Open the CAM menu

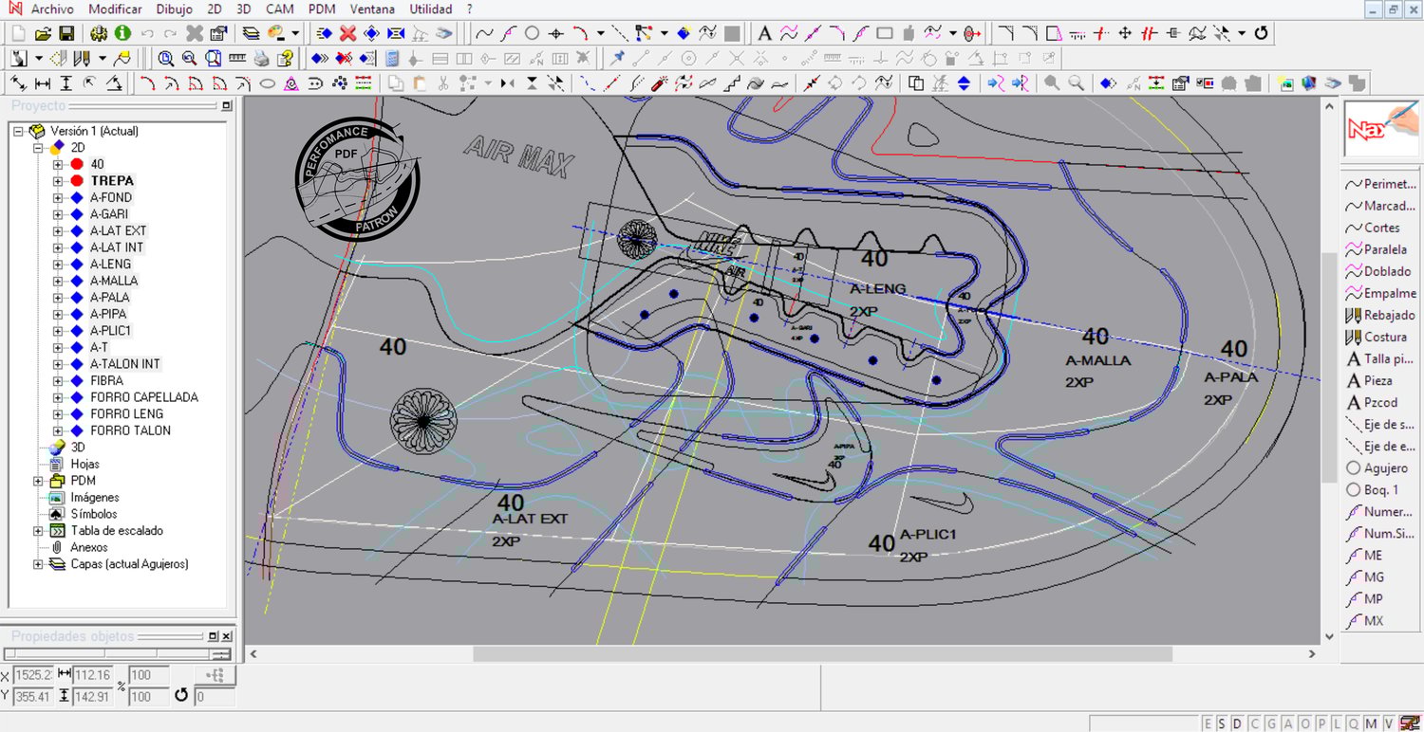[x=279, y=9]
